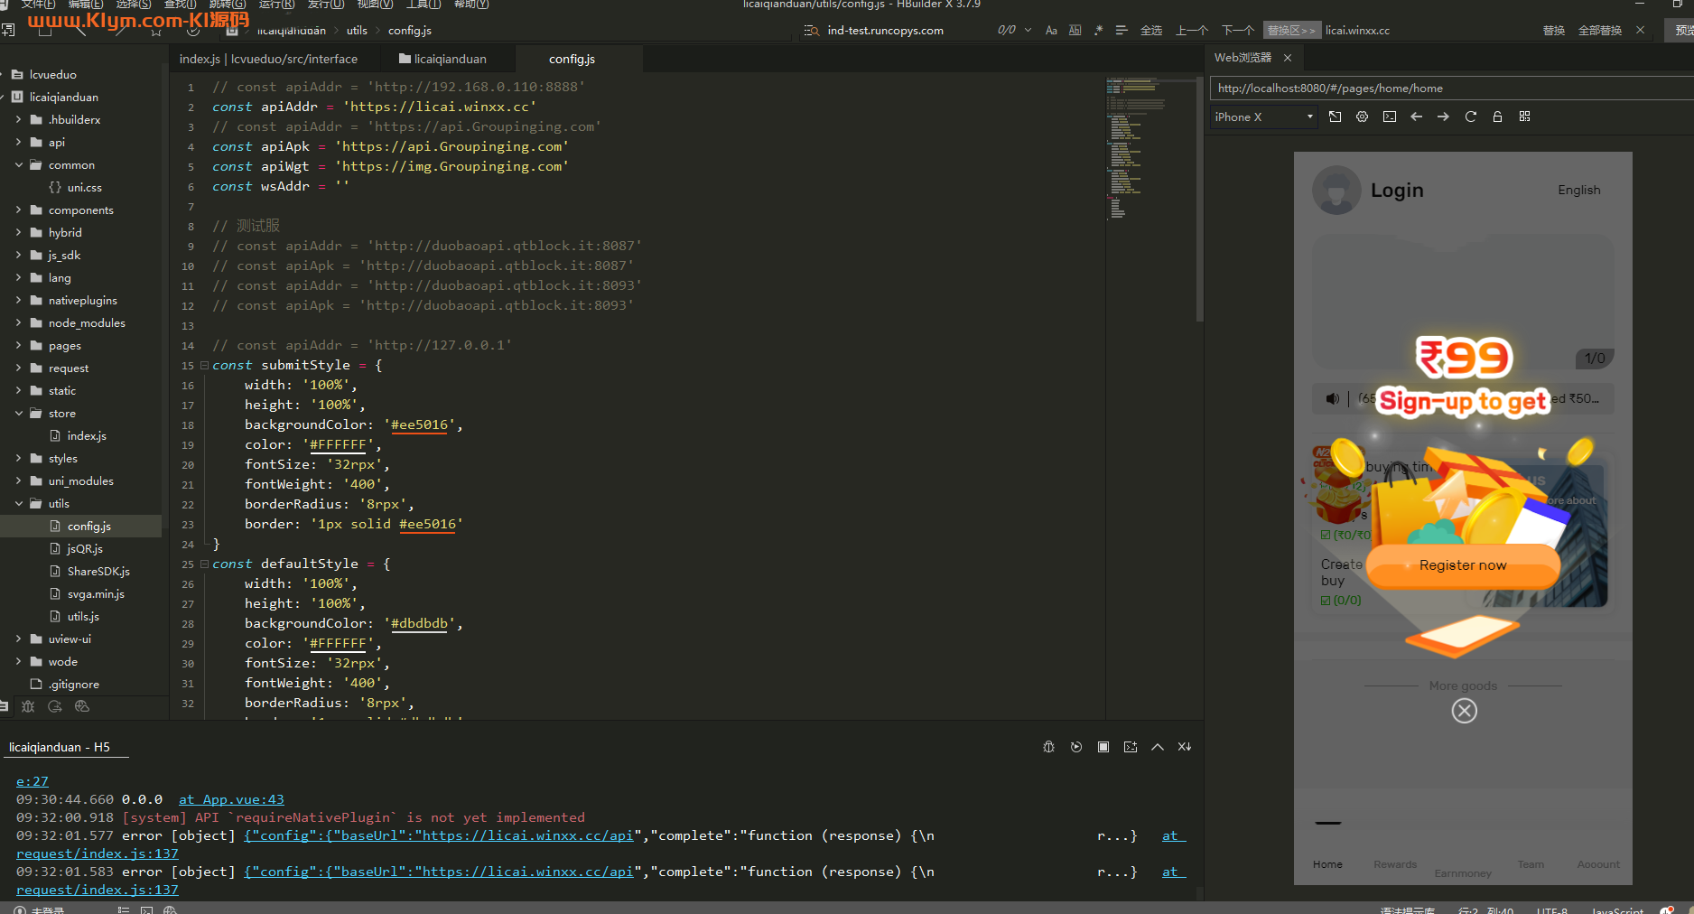Toggle whole-word match in find bar

tap(1075, 31)
